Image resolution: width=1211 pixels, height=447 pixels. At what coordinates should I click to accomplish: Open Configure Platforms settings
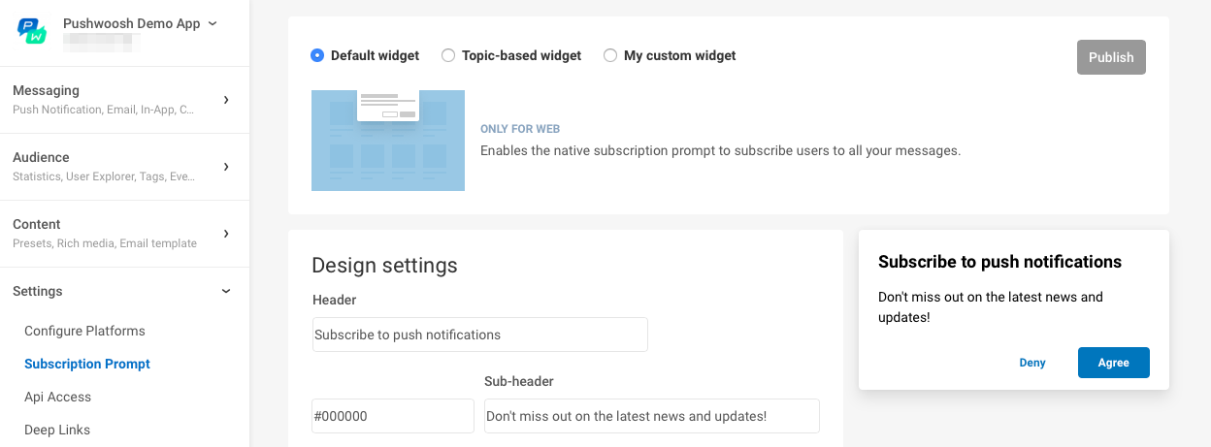pyautogui.click(x=84, y=331)
